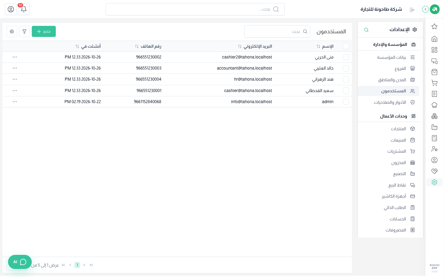Open الفروع settings item
The width and height of the screenshot is (444, 277).
click(x=388, y=69)
